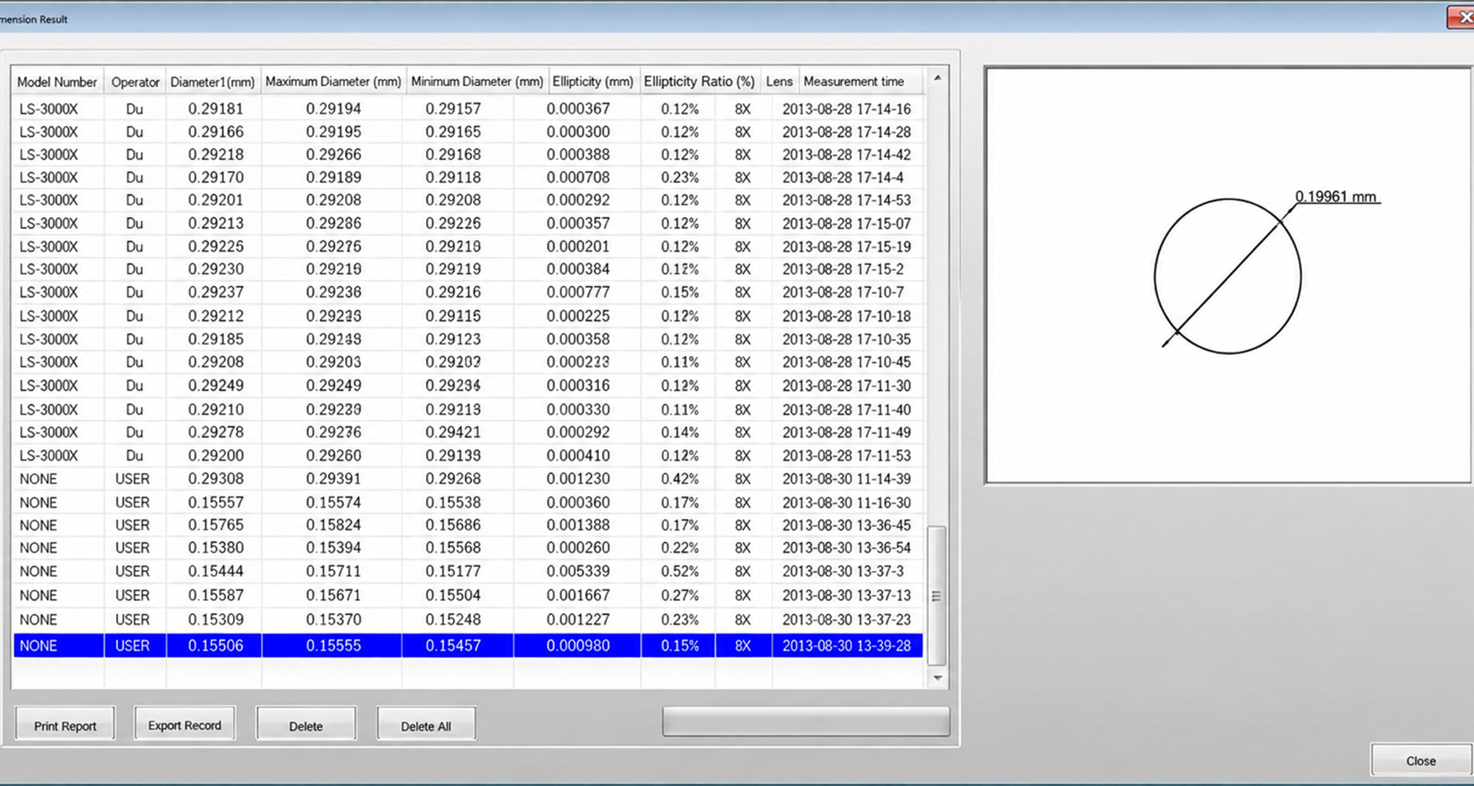
Task: Click diameter value 0.29225
Action: pyautogui.click(x=215, y=246)
